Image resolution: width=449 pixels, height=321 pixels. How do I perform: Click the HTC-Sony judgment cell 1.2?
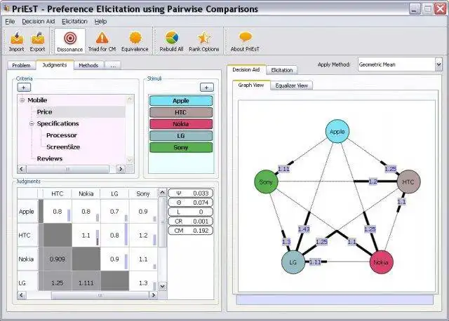(143, 235)
